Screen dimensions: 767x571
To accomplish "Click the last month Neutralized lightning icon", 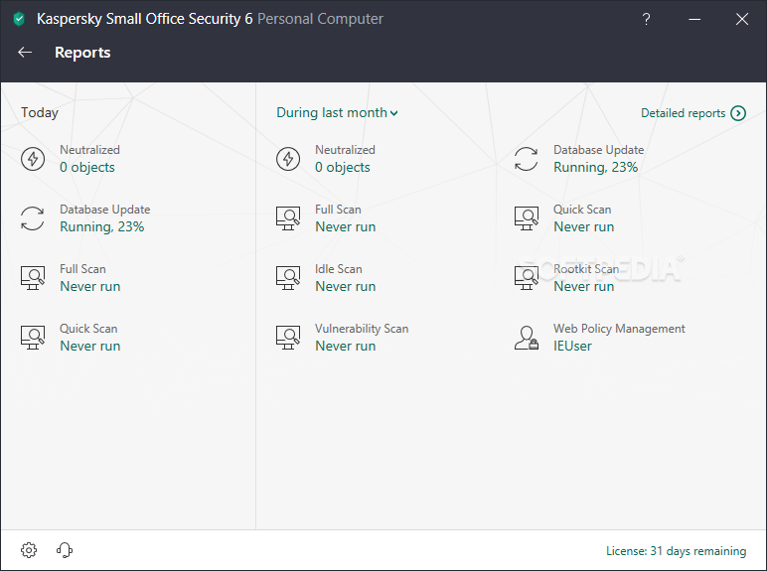I will (x=288, y=159).
